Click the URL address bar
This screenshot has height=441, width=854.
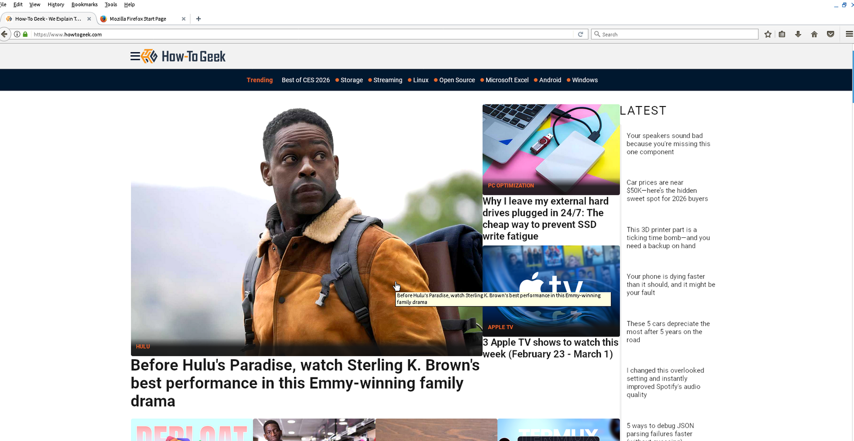coord(303,34)
